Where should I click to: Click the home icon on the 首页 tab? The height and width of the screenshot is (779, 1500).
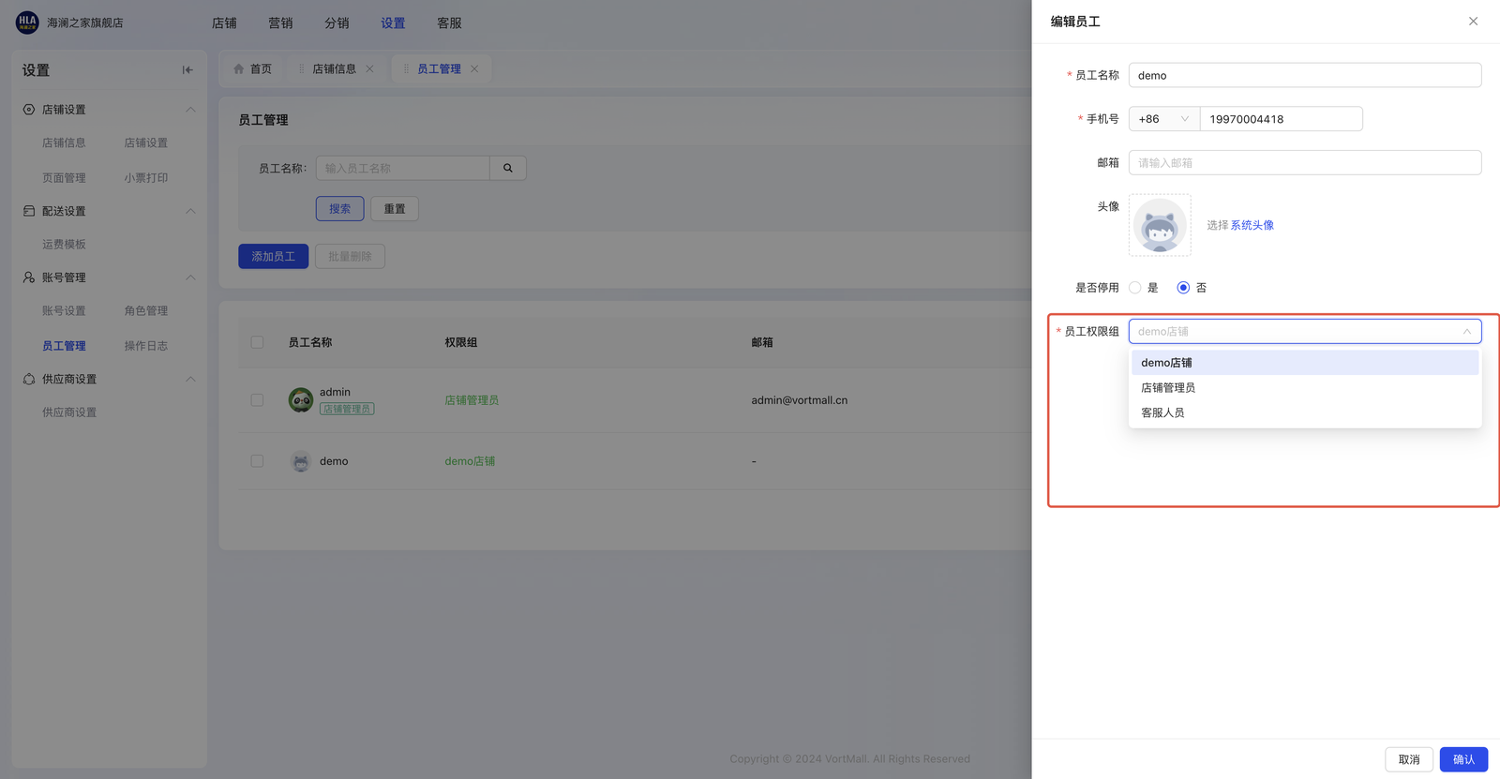pyautogui.click(x=239, y=69)
